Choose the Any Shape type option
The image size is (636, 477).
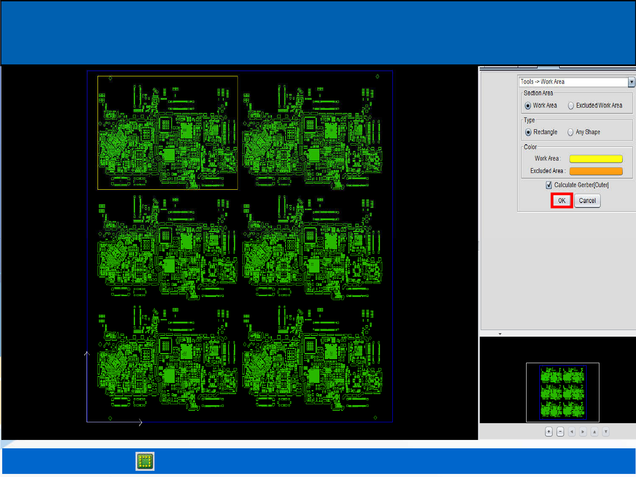click(571, 132)
